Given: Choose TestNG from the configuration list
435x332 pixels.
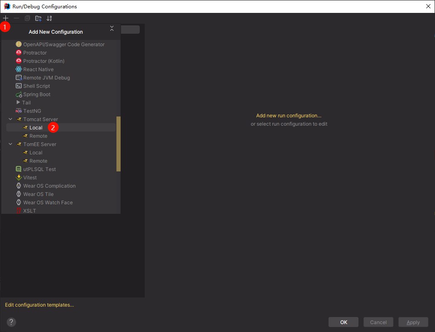Looking at the screenshot, I should tap(32, 111).
